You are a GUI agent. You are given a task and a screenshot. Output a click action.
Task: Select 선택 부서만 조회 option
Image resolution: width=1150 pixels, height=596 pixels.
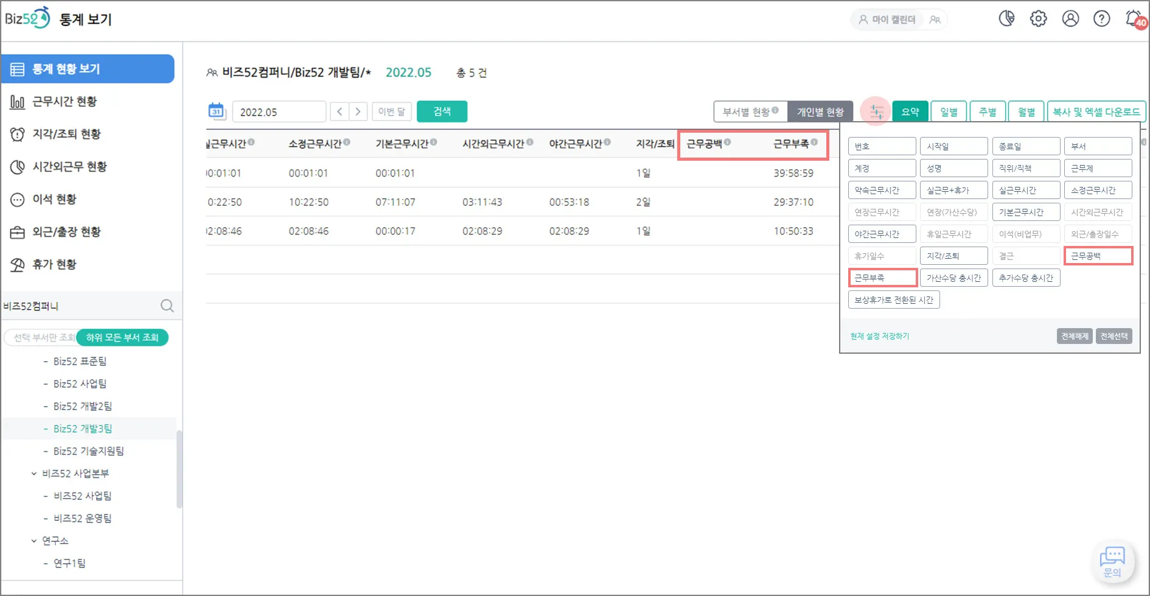pos(43,337)
